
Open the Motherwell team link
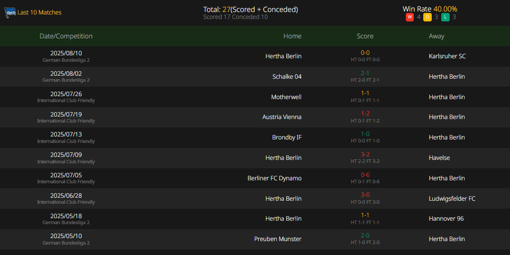coord(286,97)
